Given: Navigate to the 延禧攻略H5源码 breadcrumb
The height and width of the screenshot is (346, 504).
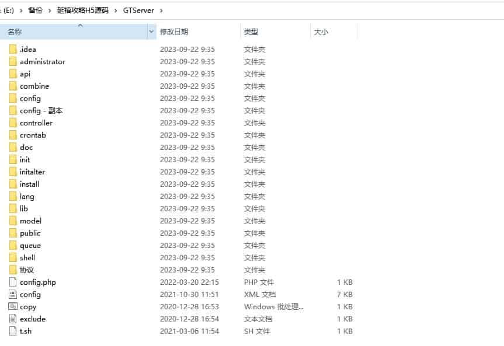Looking at the screenshot, I should point(83,11).
